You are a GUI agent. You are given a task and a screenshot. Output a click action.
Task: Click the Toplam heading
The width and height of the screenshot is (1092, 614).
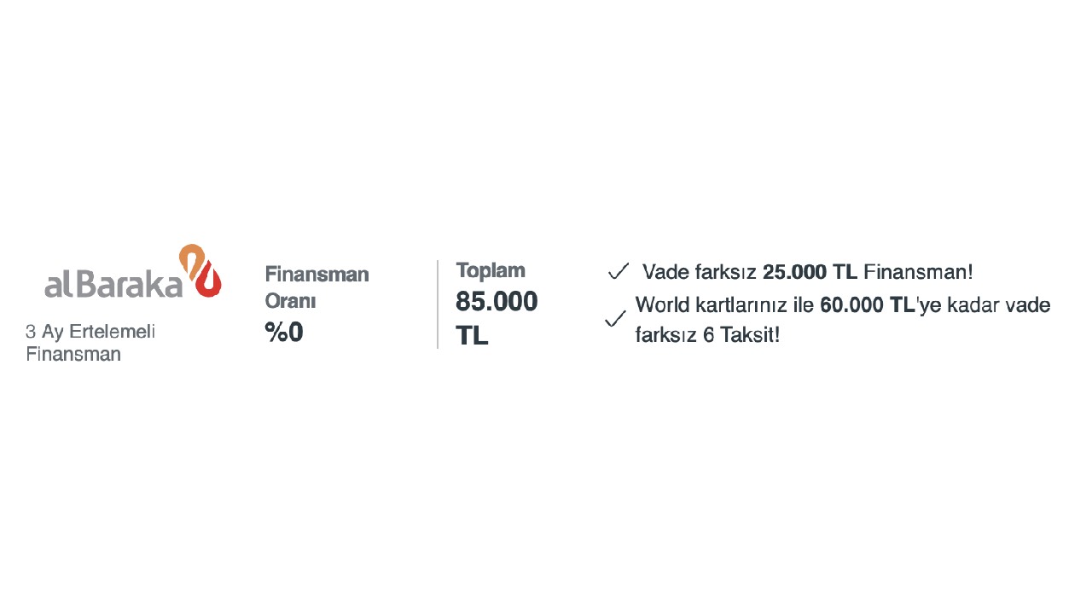click(491, 270)
